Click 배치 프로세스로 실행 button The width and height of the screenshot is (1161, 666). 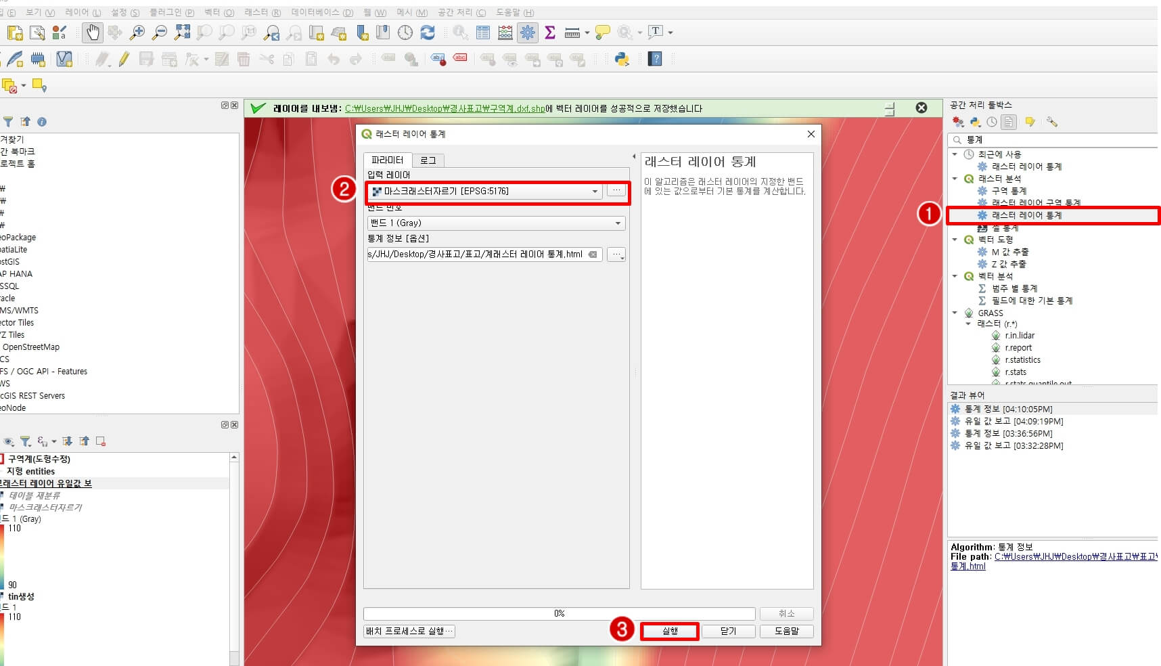[x=409, y=631]
